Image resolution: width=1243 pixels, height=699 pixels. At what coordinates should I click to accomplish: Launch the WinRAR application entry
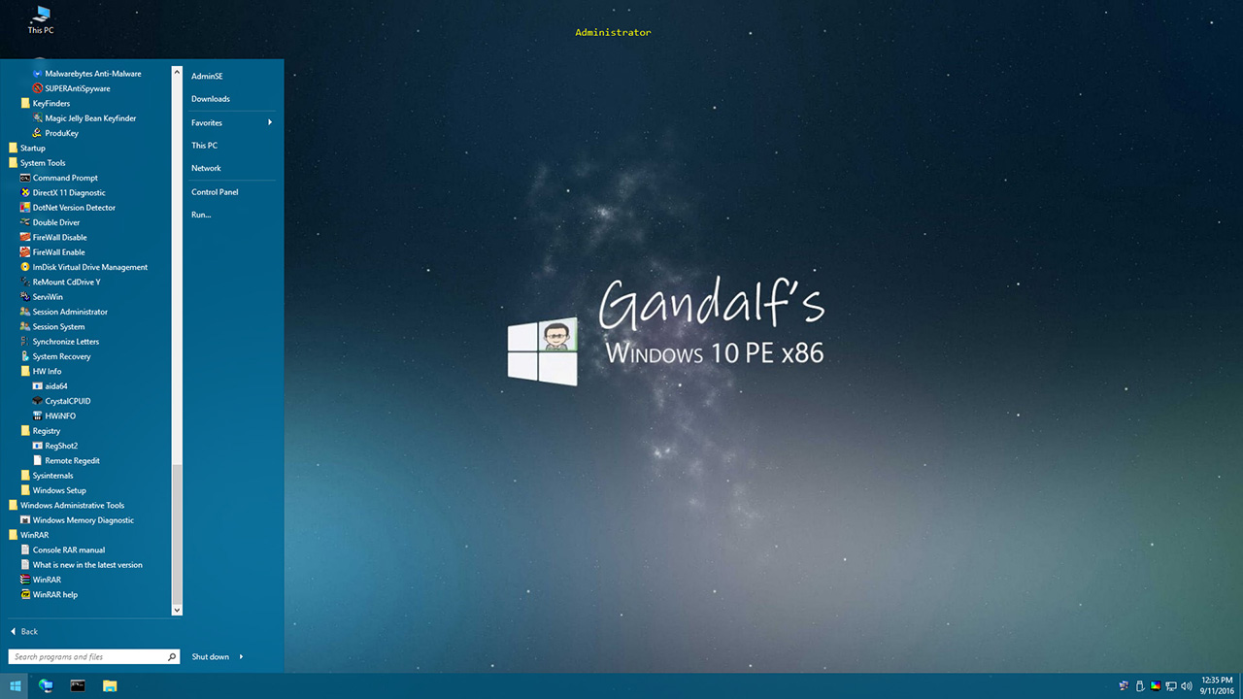click(x=40, y=580)
